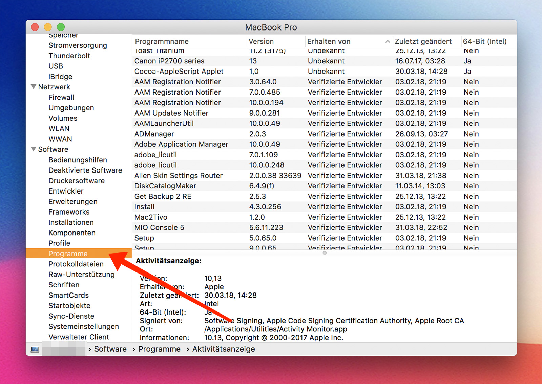Open the Firewall sidebar entry

61,98
